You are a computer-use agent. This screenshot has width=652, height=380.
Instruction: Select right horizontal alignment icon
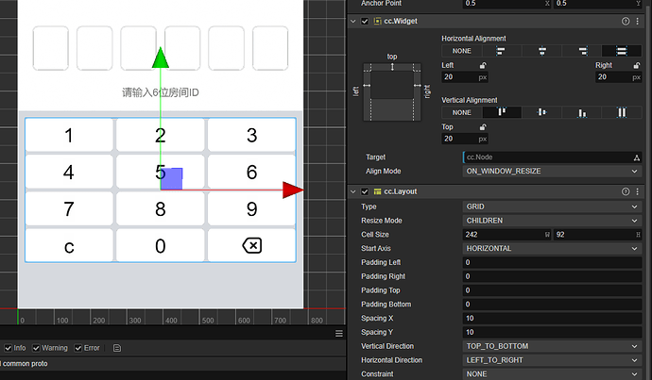point(582,51)
